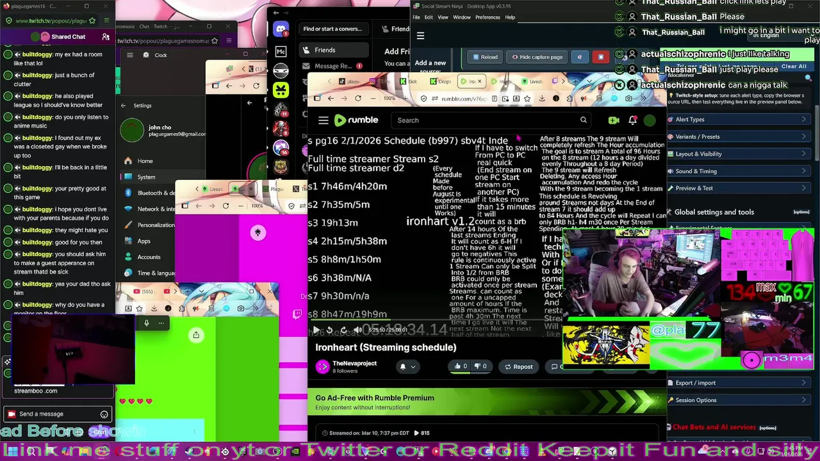This screenshot has height=461, width=820.
Task: Open the Twitch chat emote picker
Action: [x=104, y=414]
